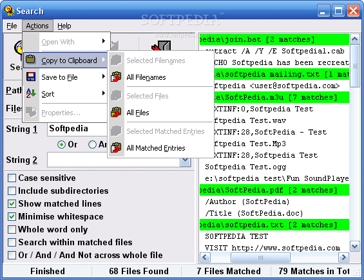Click the results scroll left arrow

click(x=205, y=257)
